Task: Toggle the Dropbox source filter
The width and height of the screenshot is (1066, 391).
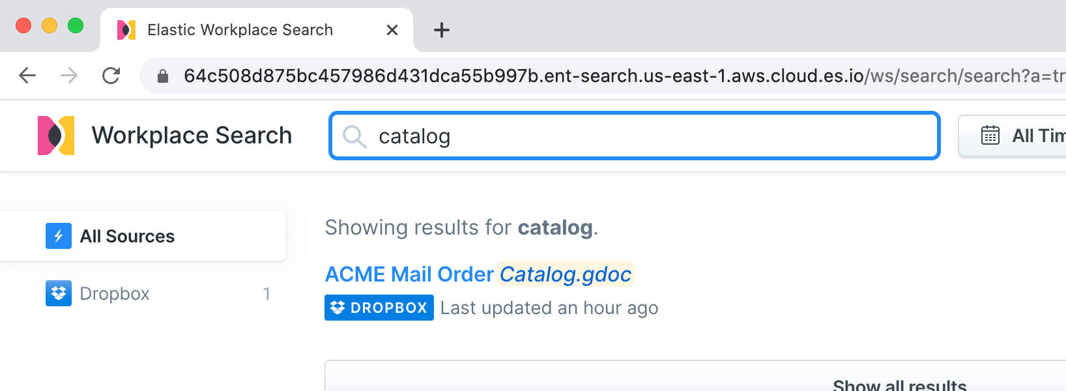Action: pos(113,293)
